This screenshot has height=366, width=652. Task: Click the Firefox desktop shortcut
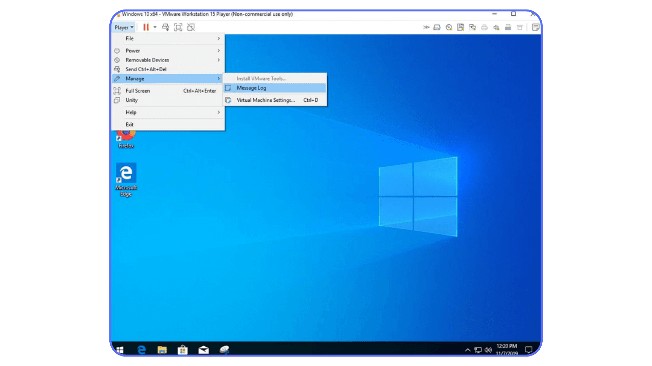[x=126, y=139]
